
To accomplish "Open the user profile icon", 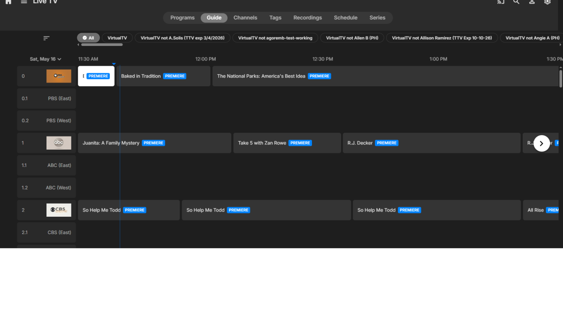I will coord(532,2).
